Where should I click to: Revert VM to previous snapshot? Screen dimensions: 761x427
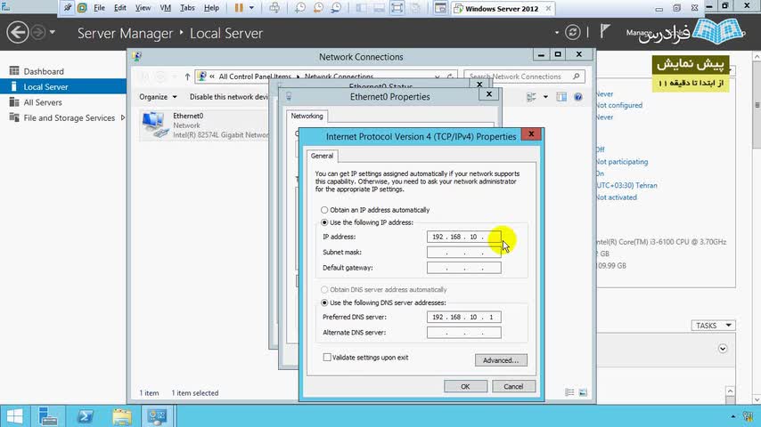pos(318,8)
